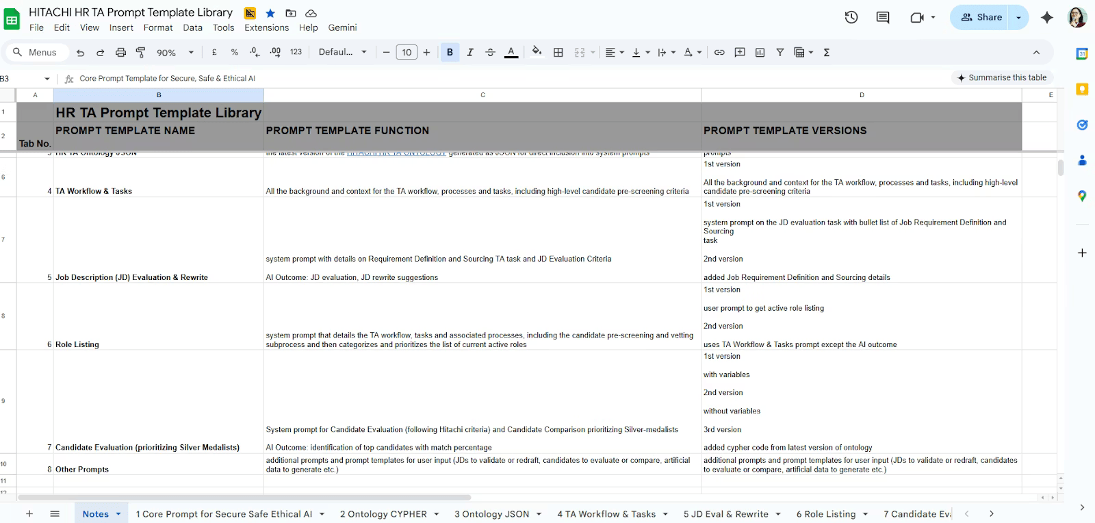This screenshot has width=1095, height=523.
Task: Open text rotation dropdown
Action: [x=693, y=52]
